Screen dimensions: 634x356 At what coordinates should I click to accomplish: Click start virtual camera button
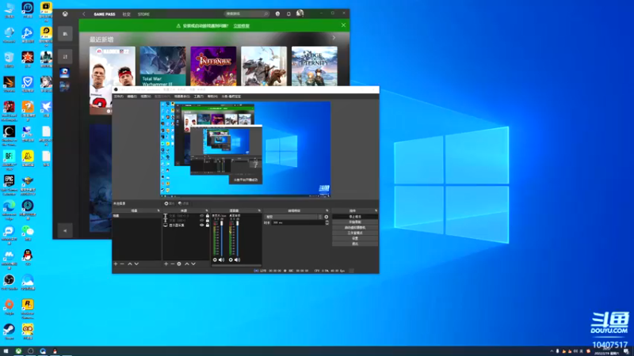tap(354, 228)
